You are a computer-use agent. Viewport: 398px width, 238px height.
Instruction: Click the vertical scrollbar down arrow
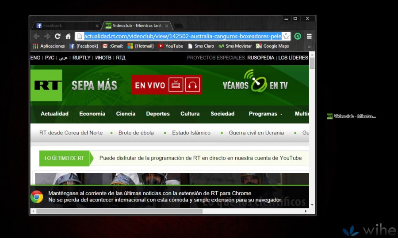tap(312, 205)
